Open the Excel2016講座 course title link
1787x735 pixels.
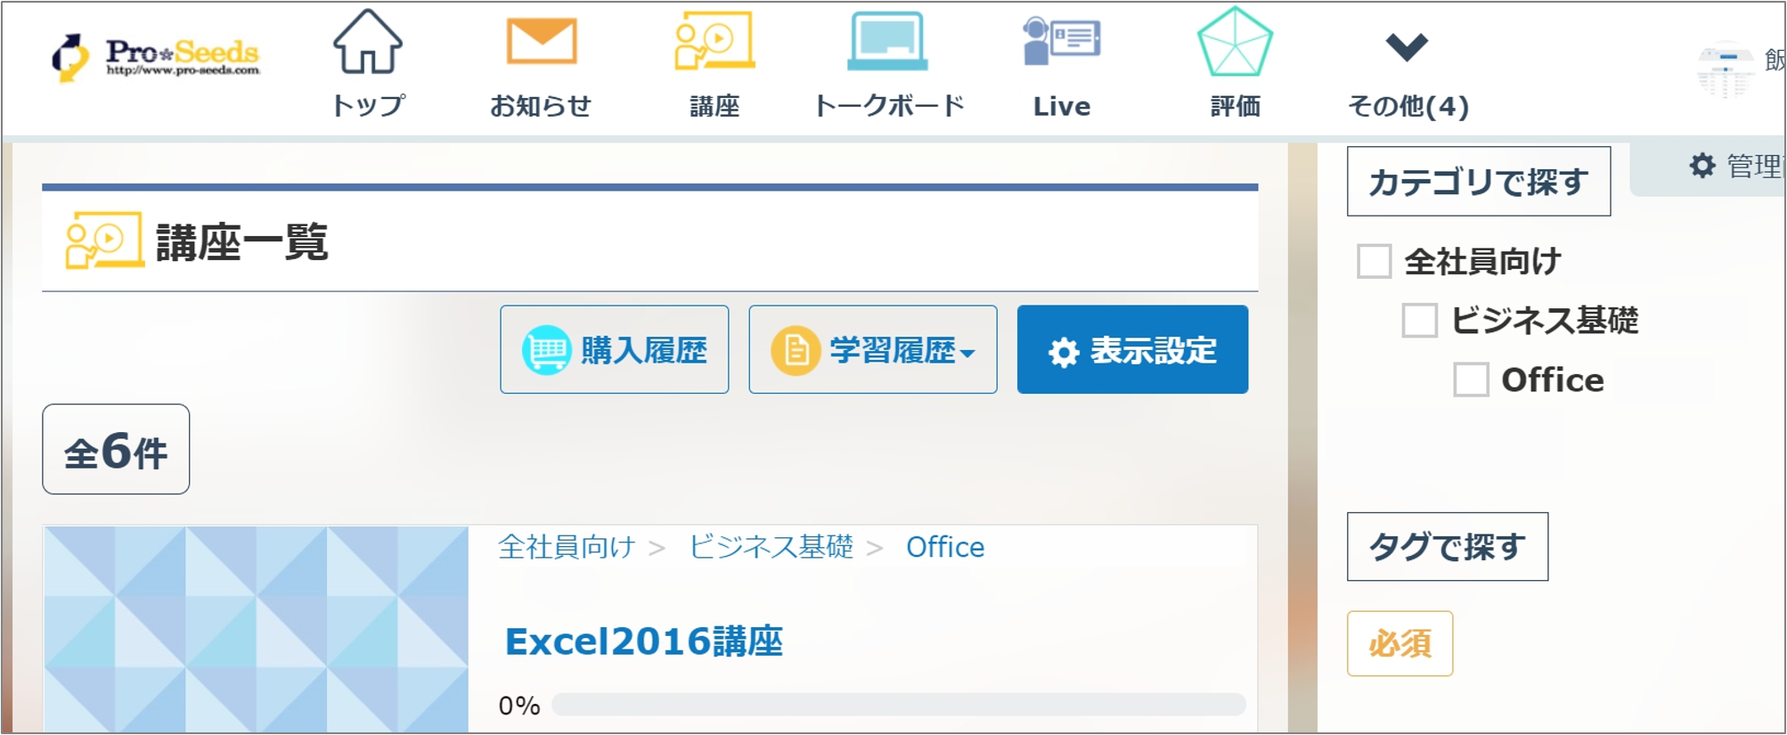[643, 641]
